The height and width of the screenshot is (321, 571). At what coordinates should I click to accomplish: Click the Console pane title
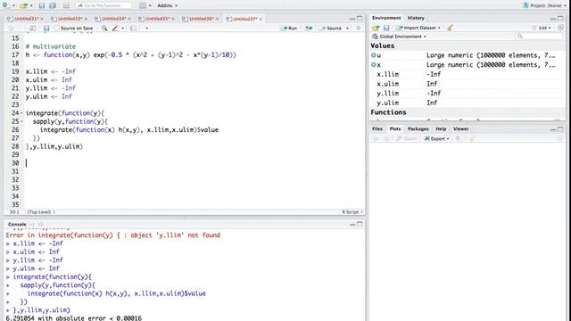tap(17, 224)
